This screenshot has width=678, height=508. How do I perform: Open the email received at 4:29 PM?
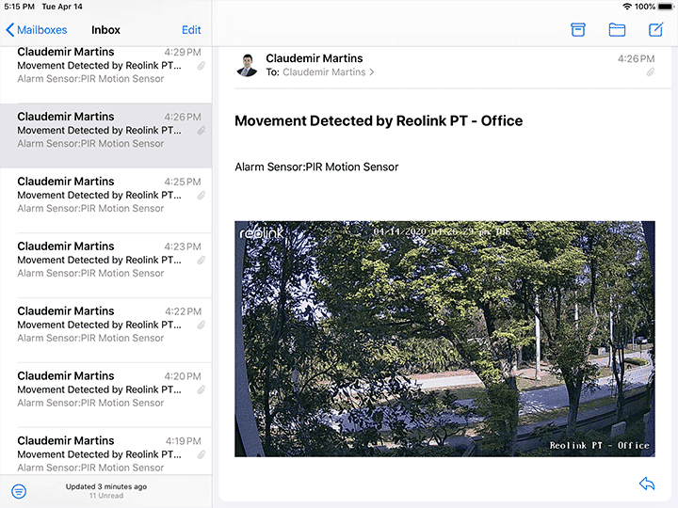pos(104,66)
